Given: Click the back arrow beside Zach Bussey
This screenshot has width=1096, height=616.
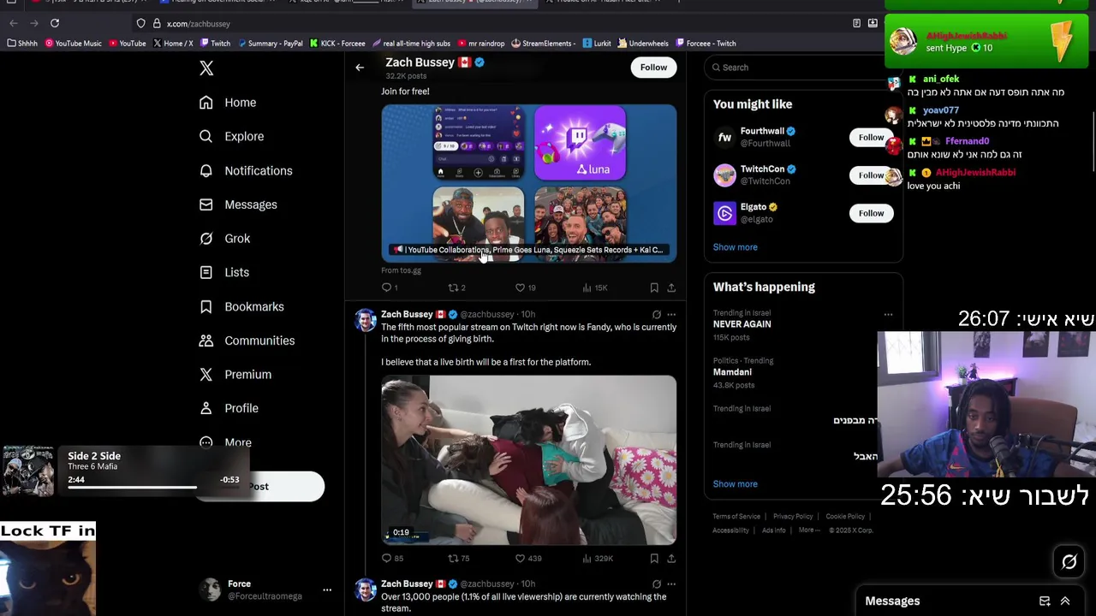Looking at the screenshot, I should [360, 67].
